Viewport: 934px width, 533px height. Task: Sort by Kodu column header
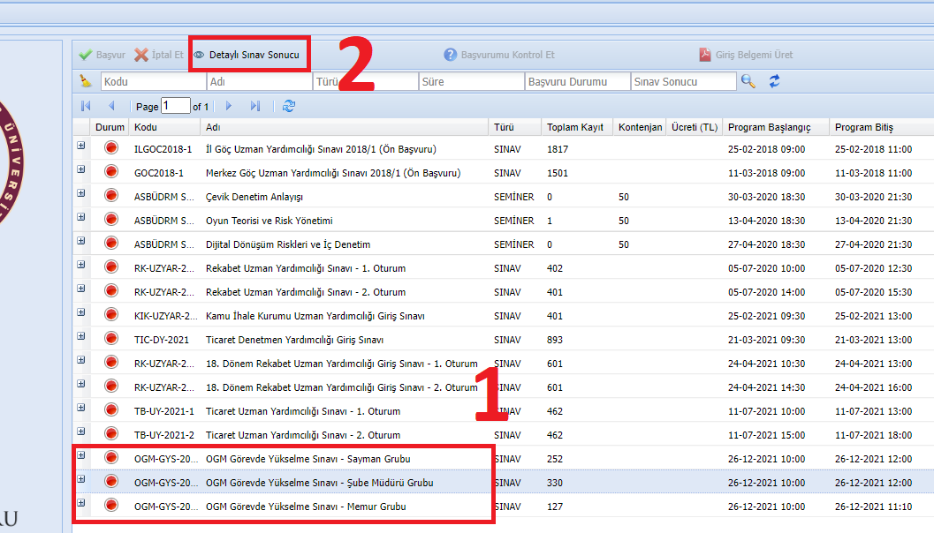[x=164, y=127]
